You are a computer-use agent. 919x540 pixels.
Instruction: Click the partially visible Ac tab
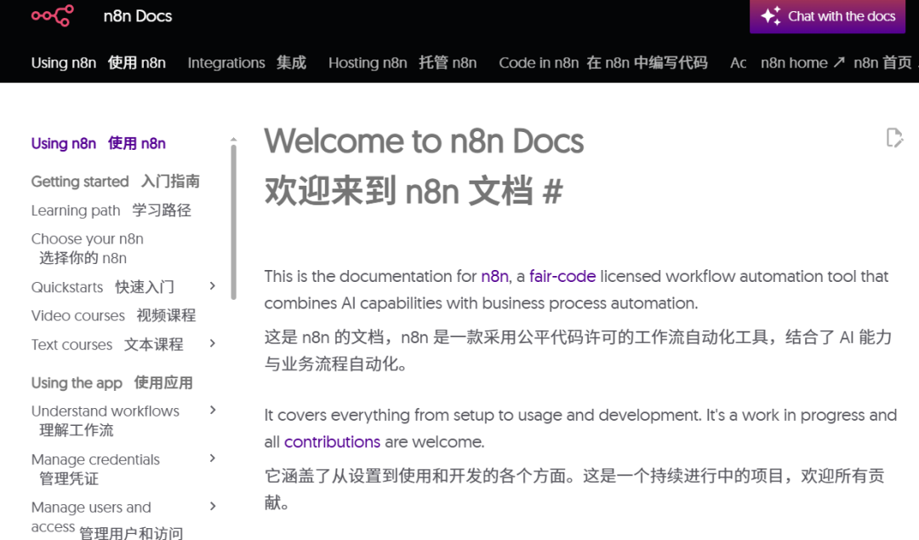[739, 63]
